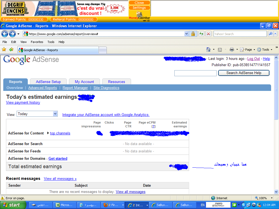Open the File menu
Screen dimensions: 279x209
(5, 42)
